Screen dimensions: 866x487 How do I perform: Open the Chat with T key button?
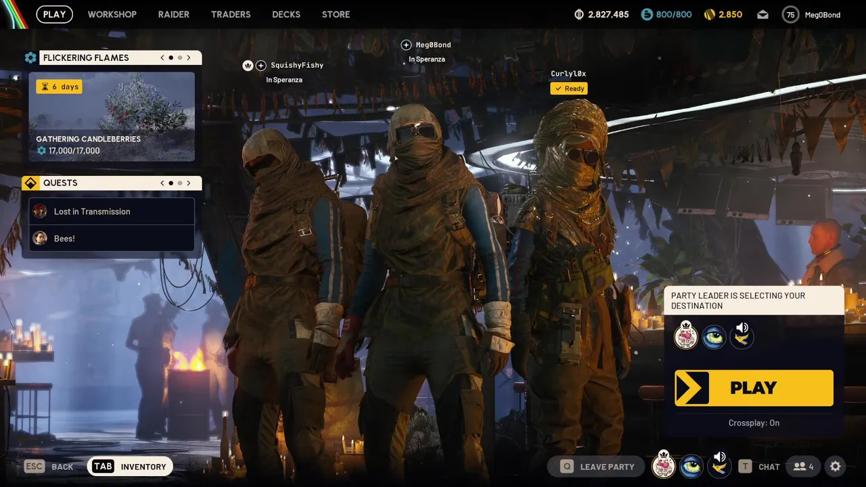[759, 467]
